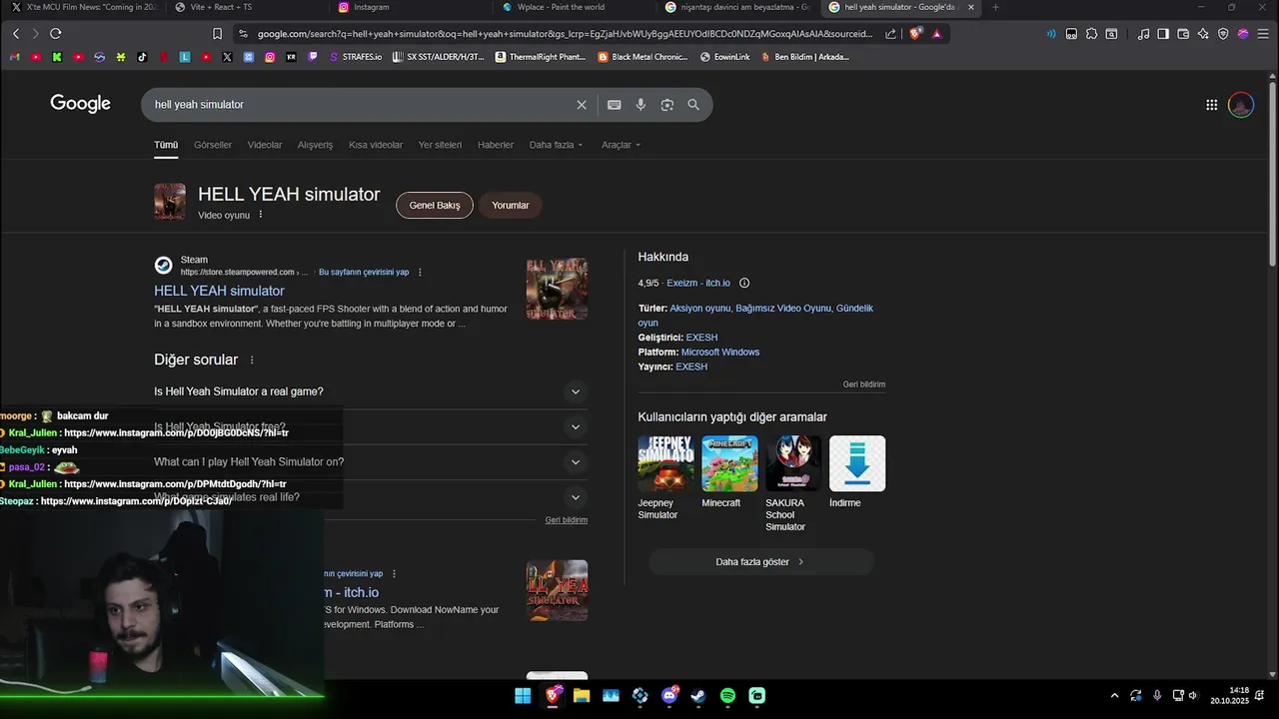Click the Steam result game thumbnail
The width and height of the screenshot is (1279, 719).
pos(558,290)
